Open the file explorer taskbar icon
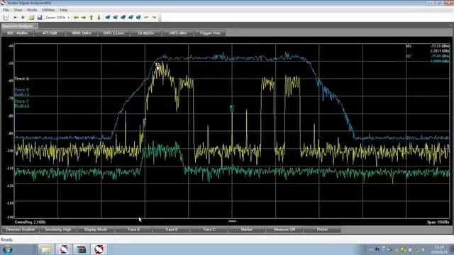The width and height of the screenshot is (454, 255). (x=45, y=249)
